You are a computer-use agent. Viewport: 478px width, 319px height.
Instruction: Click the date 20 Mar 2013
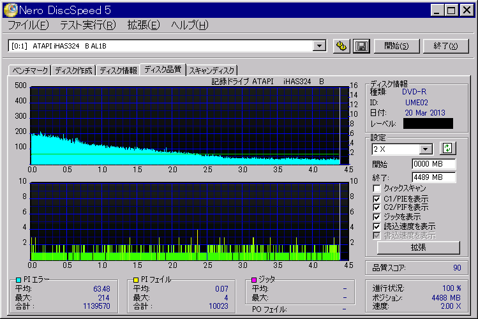coord(425,113)
